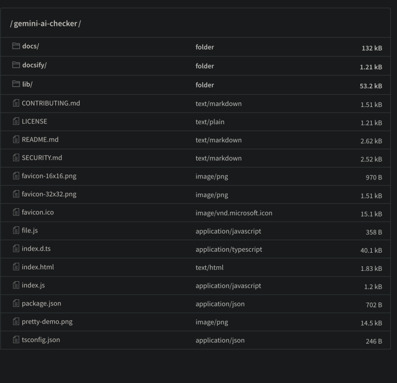Click 2.62 kB size of README.md

coord(371,141)
